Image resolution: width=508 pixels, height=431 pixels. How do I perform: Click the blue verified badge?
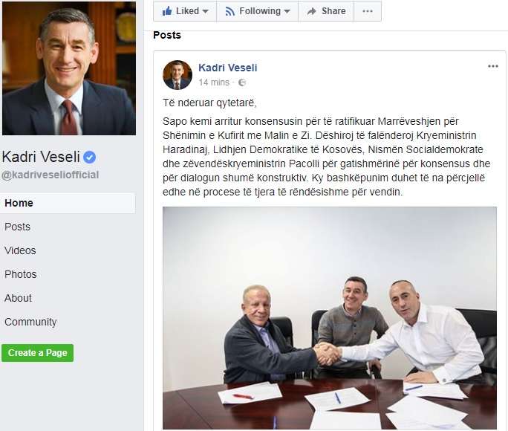click(89, 158)
